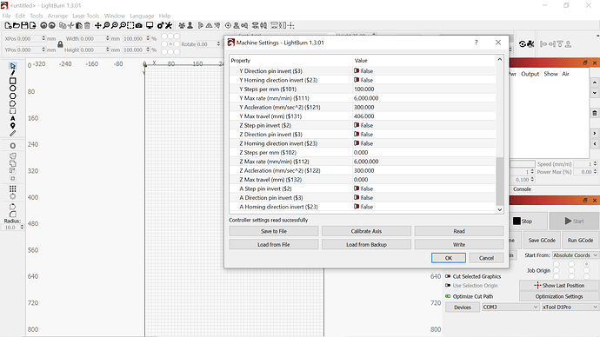Toggle Z Step pin invert switch
Image resolution: width=600 pixels, height=337 pixels.
tap(357, 125)
